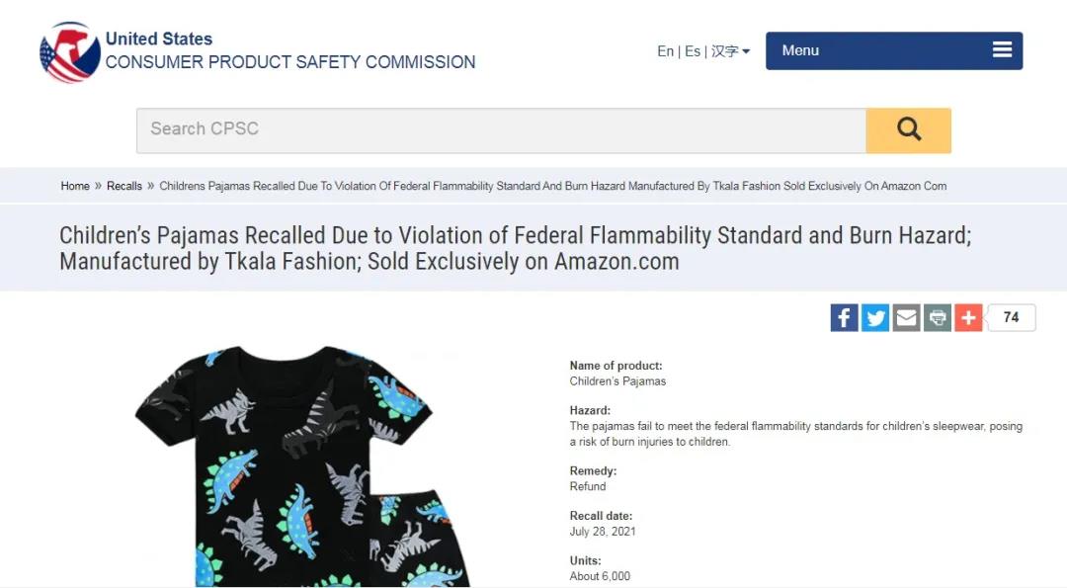Click the magnifying glass search button

[x=908, y=130]
